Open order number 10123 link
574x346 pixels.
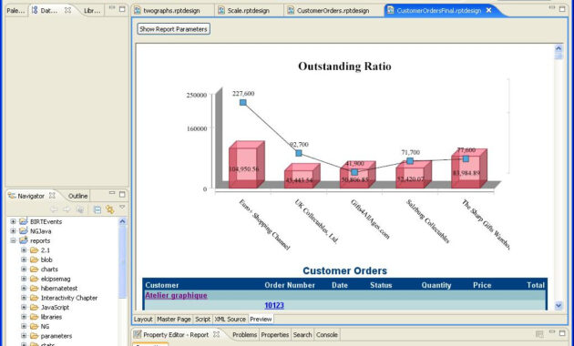click(x=274, y=305)
